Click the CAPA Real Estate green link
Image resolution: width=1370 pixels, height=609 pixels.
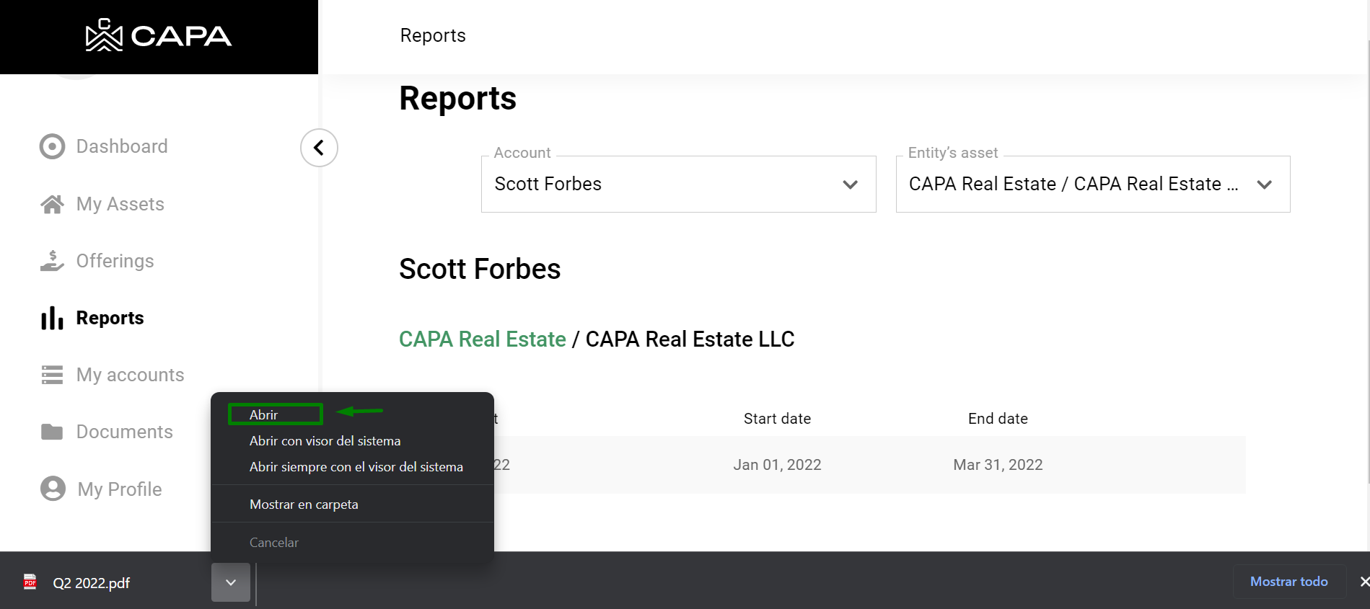click(483, 339)
